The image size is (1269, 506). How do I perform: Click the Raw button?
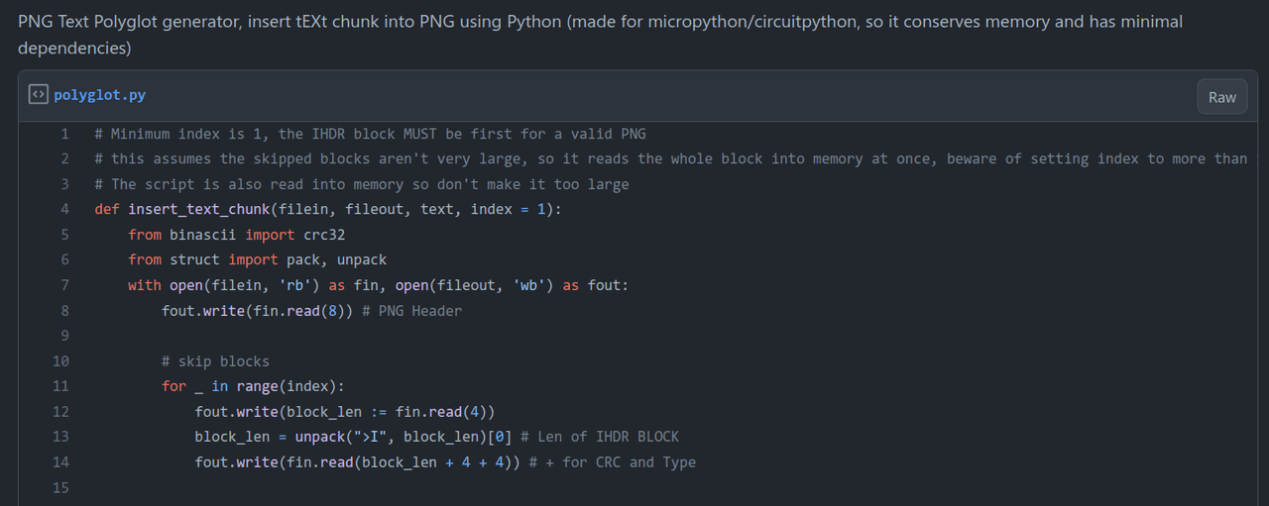[x=1221, y=97]
